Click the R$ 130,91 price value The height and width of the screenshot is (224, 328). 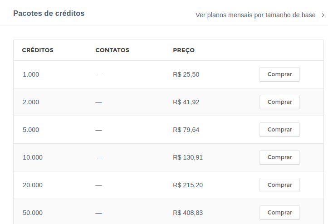tap(188, 157)
